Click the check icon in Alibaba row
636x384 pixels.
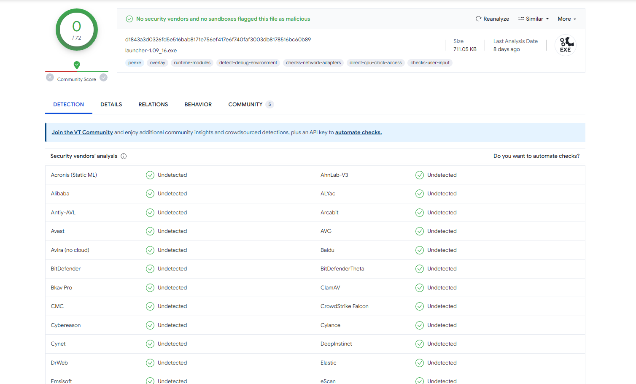pyautogui.click(x=150, y=194)
